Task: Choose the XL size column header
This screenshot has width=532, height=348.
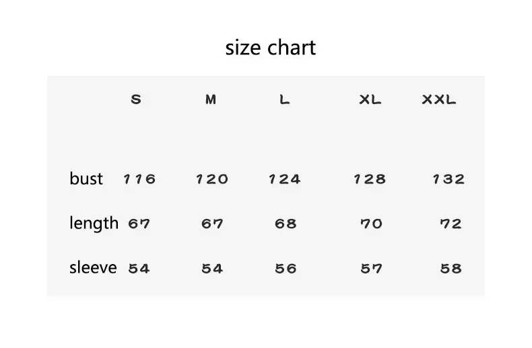Action: 370,99
